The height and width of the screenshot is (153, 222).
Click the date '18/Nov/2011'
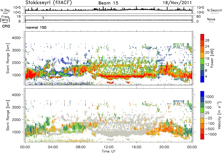(x=177, y=2)
